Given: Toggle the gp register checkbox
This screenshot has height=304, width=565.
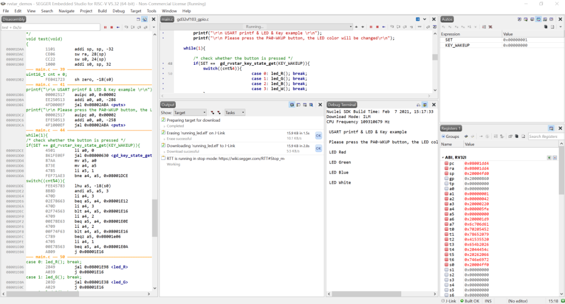Looking at the screenshot, I should [446, 179].
